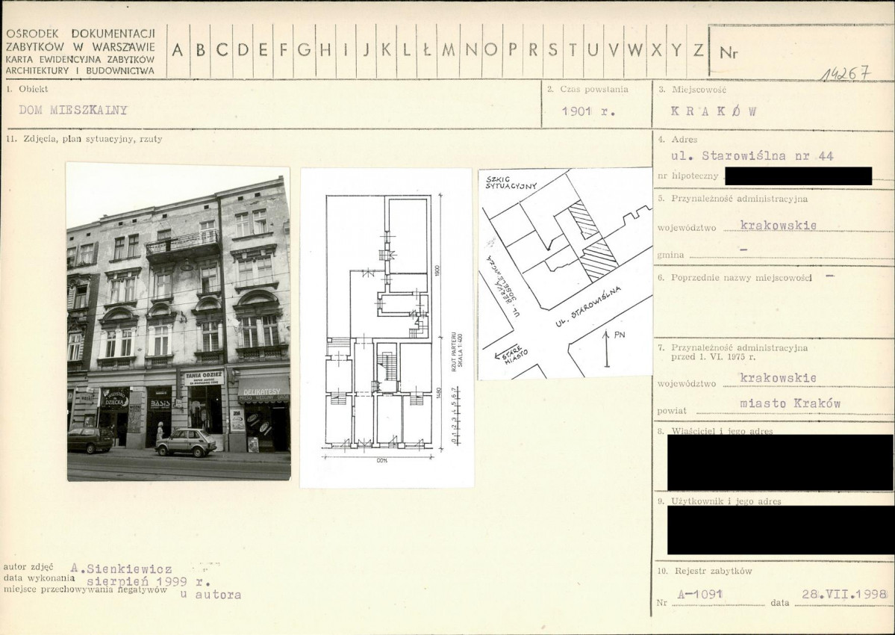895x635 pixels.
Task: Click the object field DOM MIESZKALNY
Action: pyautogui.click(x=73, y=111)
